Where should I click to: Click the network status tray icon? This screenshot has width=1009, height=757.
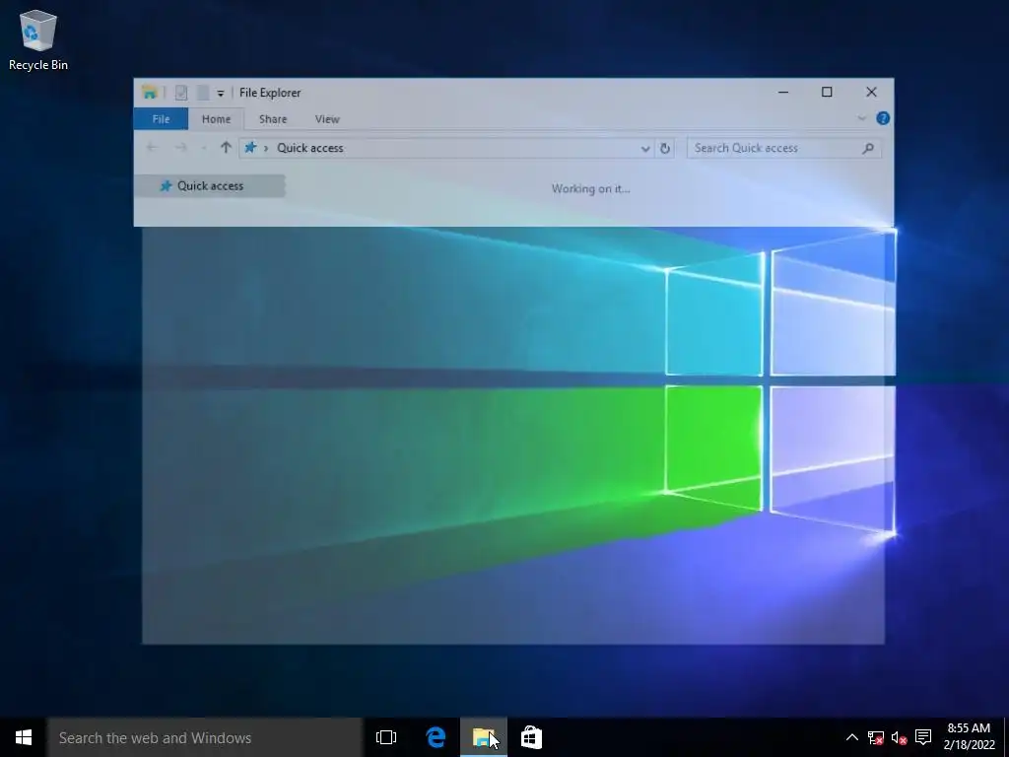click(875, 737)
